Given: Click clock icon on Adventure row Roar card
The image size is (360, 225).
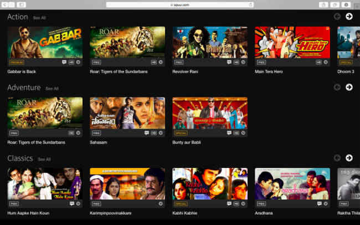Looking at the screenshot, I should tap(78, 133).
